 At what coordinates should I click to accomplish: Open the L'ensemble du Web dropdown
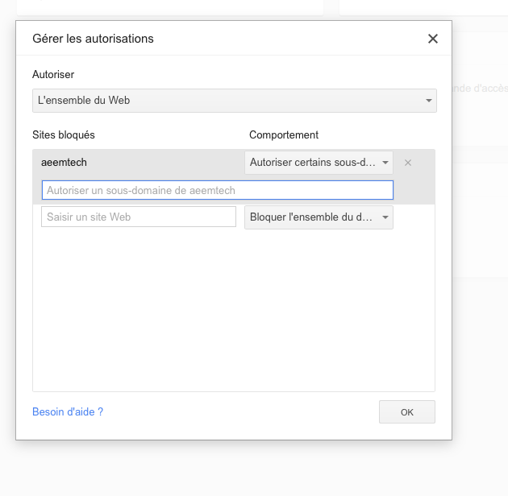click(234, 101)
